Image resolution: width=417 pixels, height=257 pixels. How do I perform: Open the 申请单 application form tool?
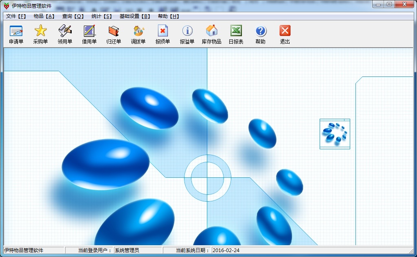[x=16, y=35]
